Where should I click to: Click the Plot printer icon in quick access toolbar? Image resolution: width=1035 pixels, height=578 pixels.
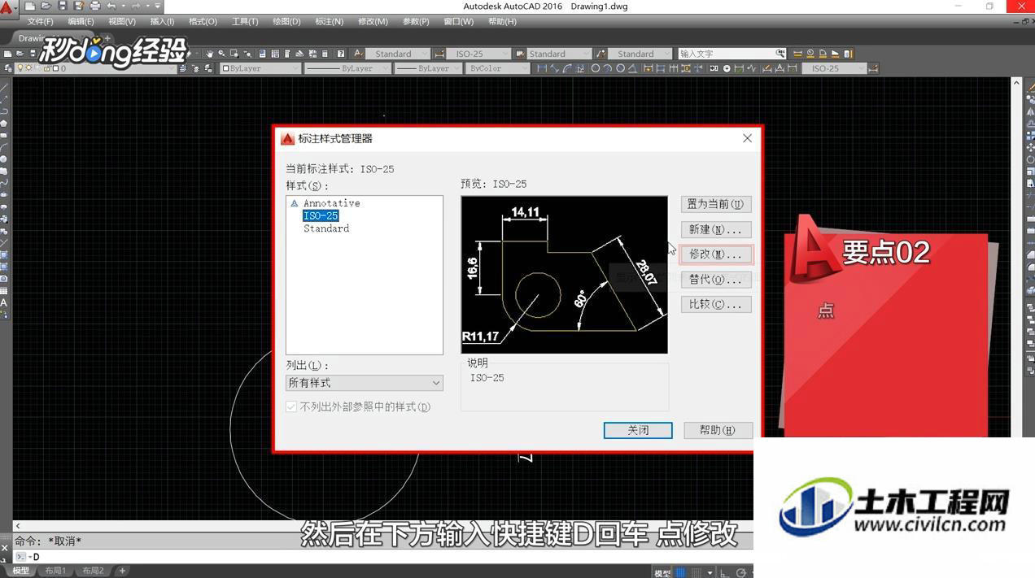pos(94,6)
